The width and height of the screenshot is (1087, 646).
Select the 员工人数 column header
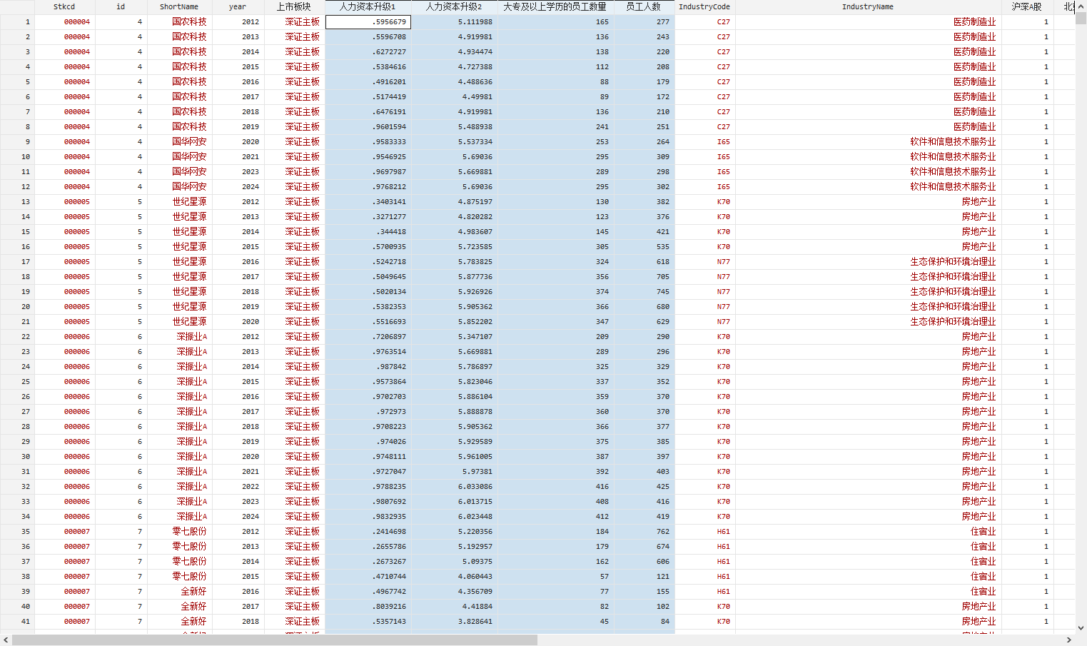(643, 6)
